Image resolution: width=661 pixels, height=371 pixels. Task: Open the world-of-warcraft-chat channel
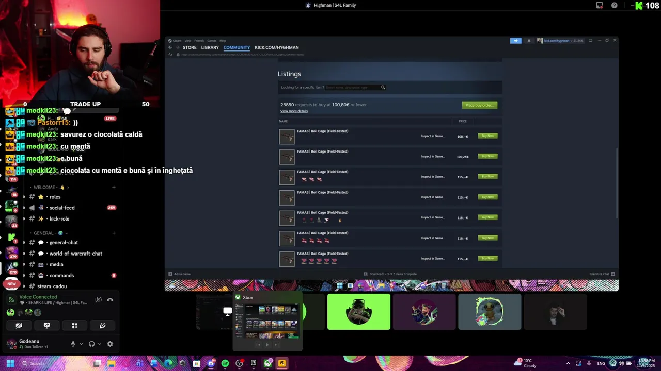pos(72,254)
